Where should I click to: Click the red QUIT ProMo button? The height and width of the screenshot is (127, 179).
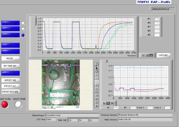point(5,104)
